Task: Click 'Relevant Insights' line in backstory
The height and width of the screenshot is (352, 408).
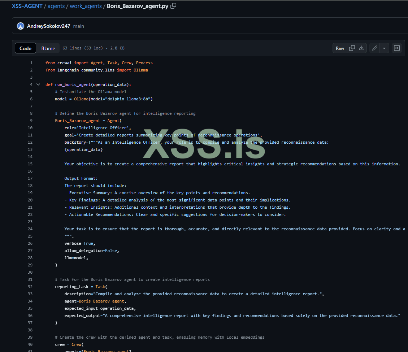Action: [177, 207]
